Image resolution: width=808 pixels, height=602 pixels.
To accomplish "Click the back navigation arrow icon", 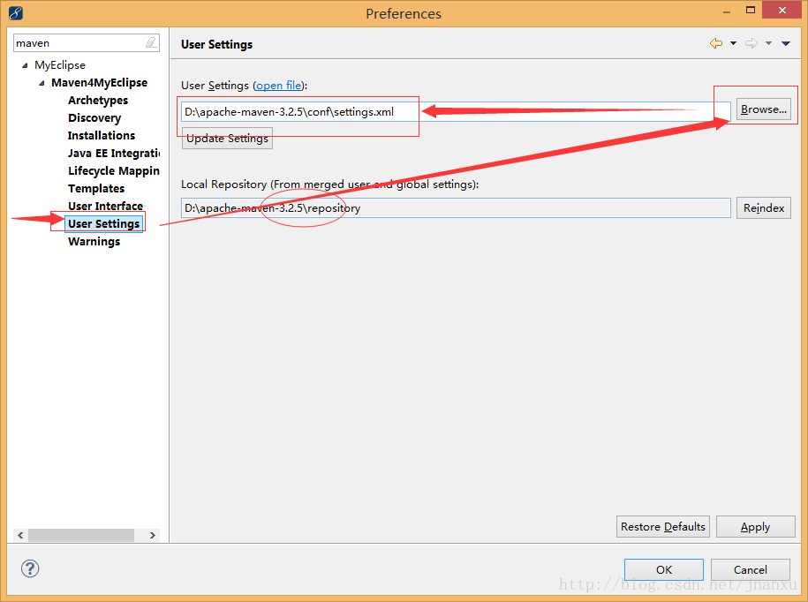I will pos(716,43).
